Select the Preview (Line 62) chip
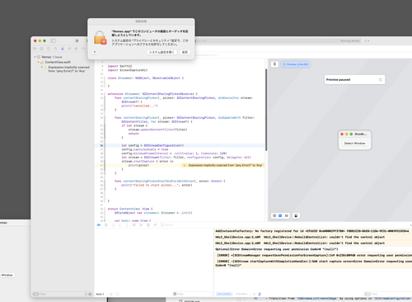This screenshot has width=412, height=302. pos(296,64)
